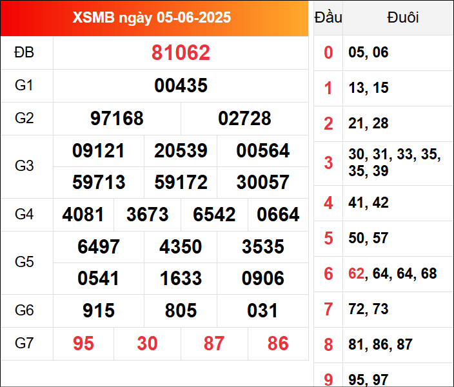Click the Đuôi column header
The height and width of the screenshot is (387, 454).
click(403, 17)
